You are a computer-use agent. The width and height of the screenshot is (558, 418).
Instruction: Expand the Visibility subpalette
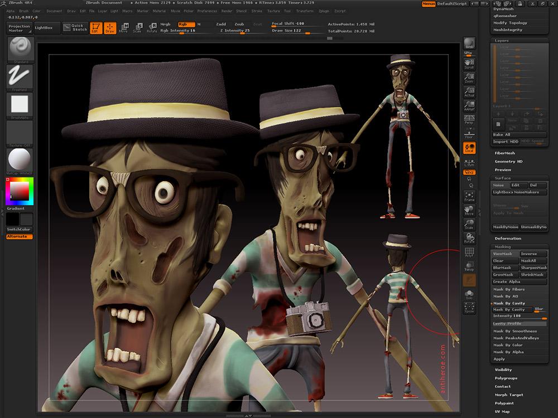(x=503, y=370)
